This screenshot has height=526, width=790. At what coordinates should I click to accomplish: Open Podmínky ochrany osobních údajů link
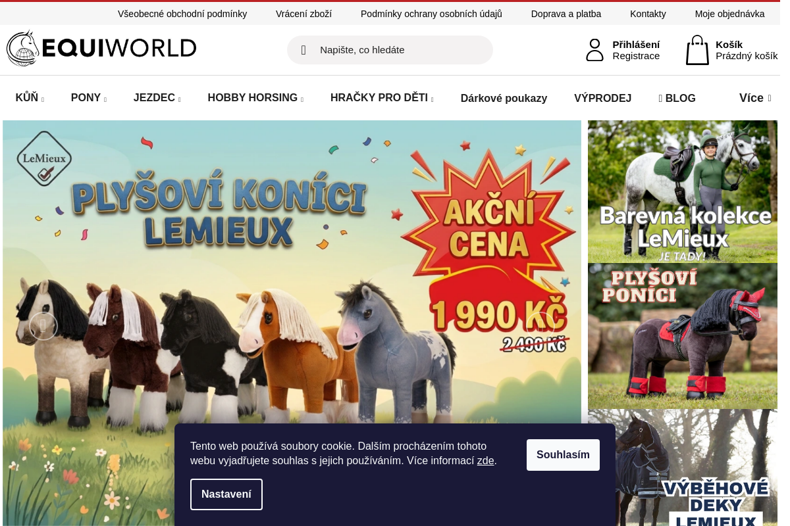point(431,14)
